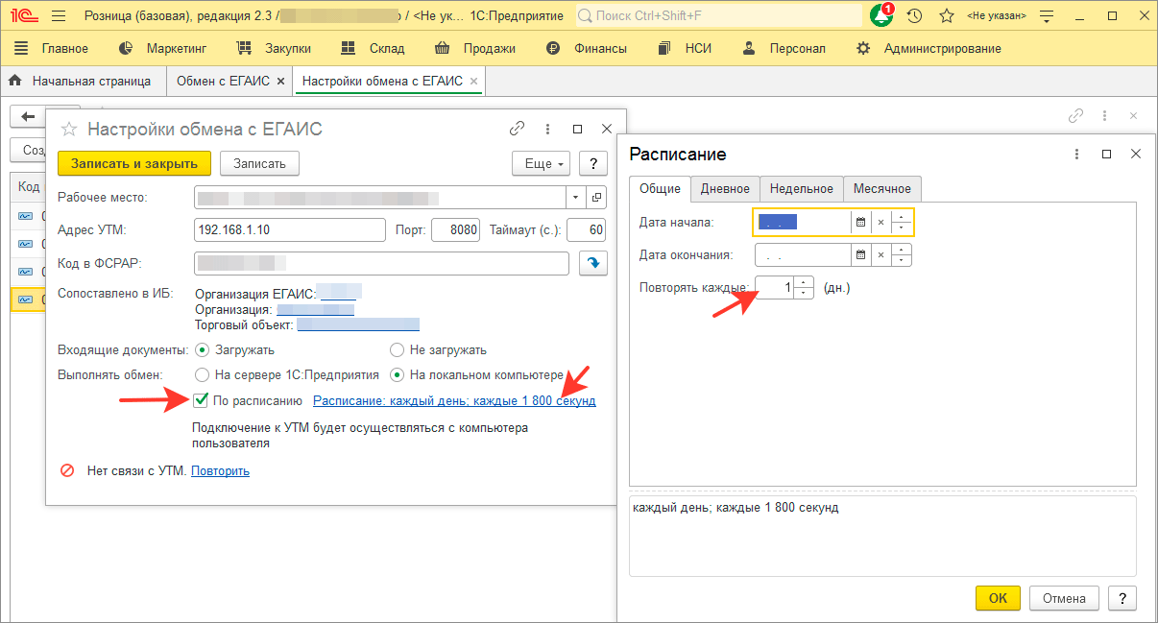Choose На локальном компьютере exchange option
This screenshot has width=1158, height=623.
(x=397, y=375)
